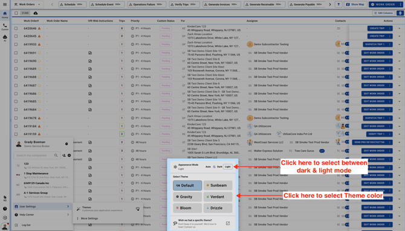Click IVR instructions icon for order 6419684
The height and width of the screenshot is (231, 405).
point(90,110)
